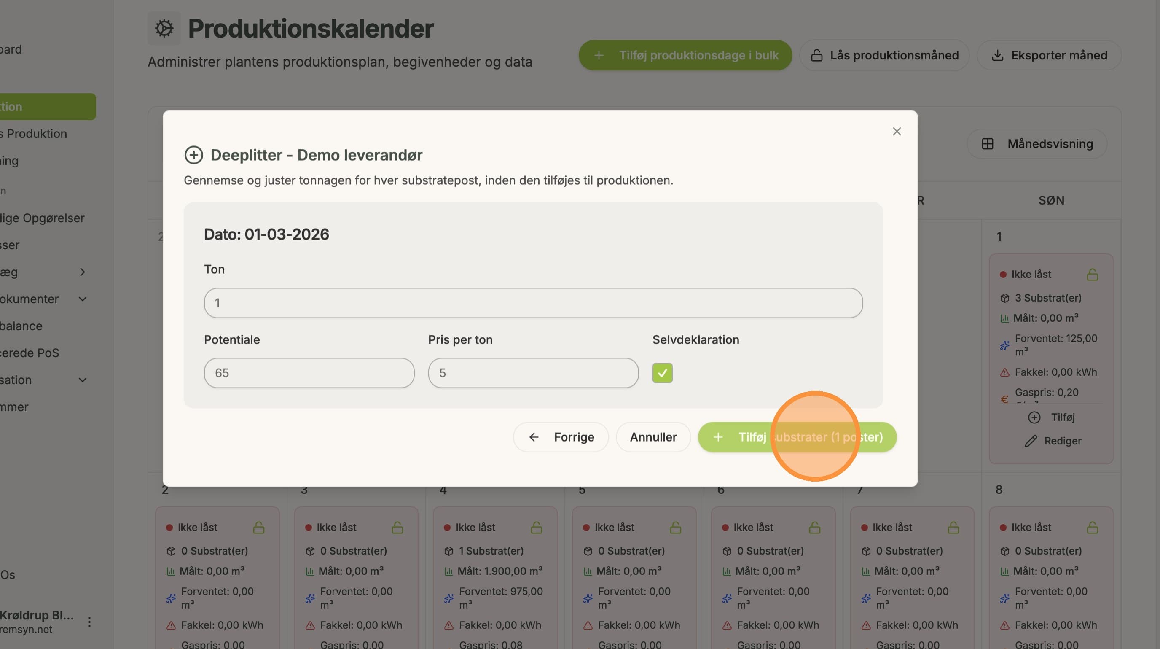The image size is (1160, 649).
Task: Toggle lock on day 8 card
Action: pos(1093,528)
